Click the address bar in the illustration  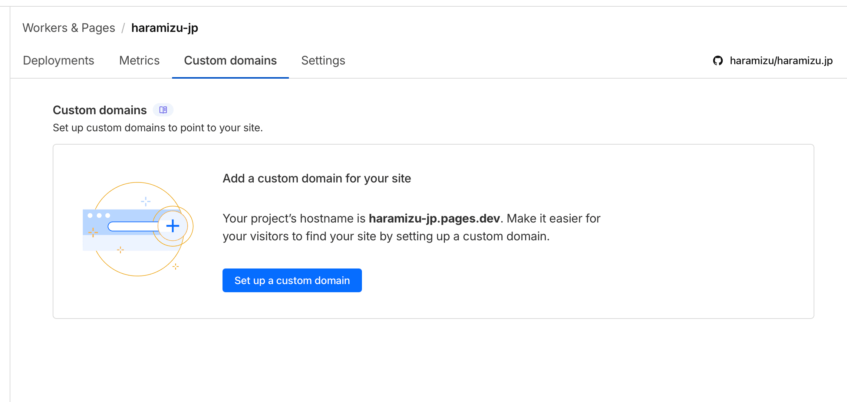tap(133, 227)
